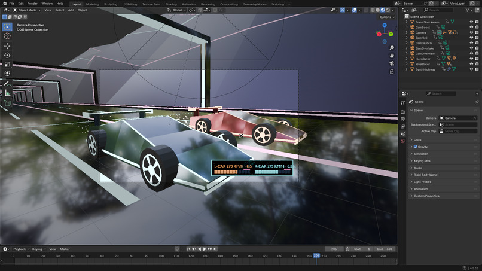Viewport: 482px width, 271px height.
Task: Toggle the Gravity checkbox
Action: [415, 147]
